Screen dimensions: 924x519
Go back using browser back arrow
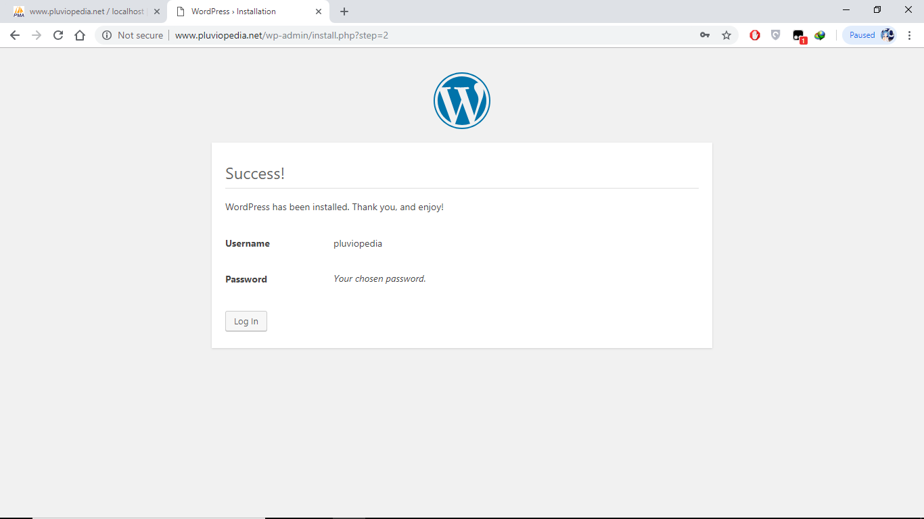pyautogui.click(x=15, y=35)
